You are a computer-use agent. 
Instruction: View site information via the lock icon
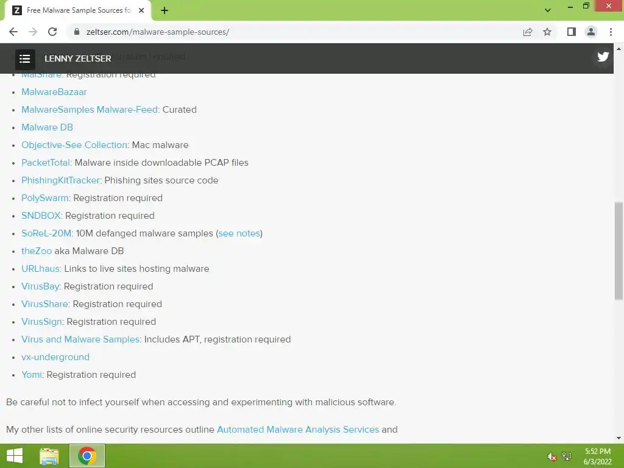pyautogui.click(x=77, y=32)
